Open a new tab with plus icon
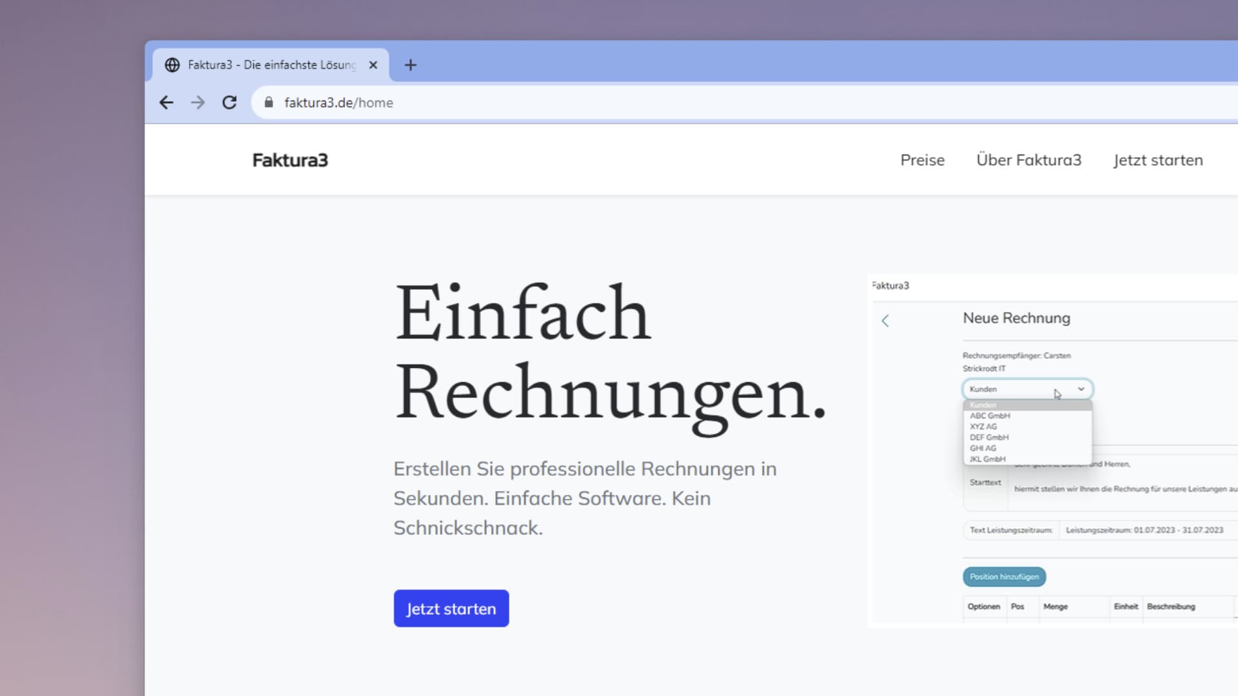This screenshot has height=696, width=1238. 411,65
